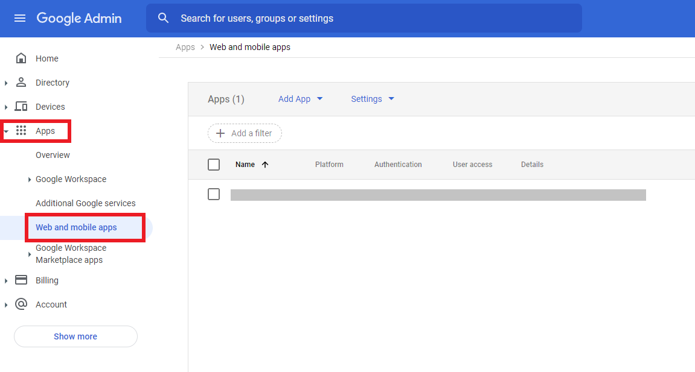Click the Home icon in sidebar
The width and height of the screenshot is (695, 372).
pyautogui.click(x=21, y=58)
